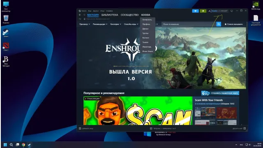Open the Windows Start menu

(x=5, y=145)
